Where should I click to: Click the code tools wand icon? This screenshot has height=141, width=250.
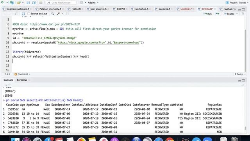pos(58,14)
